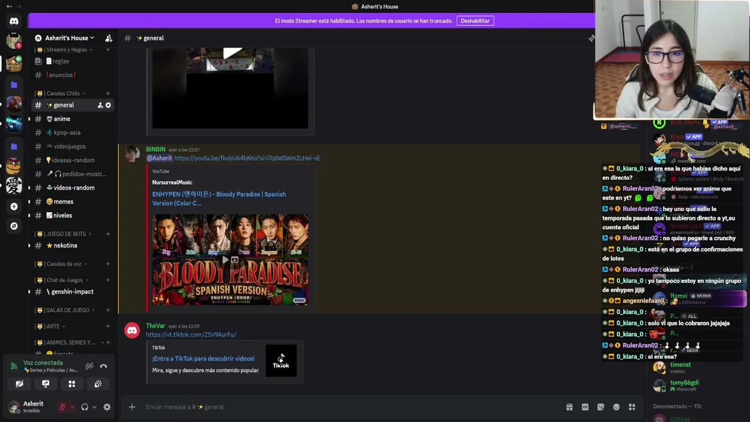Image resolution: width=750 pixels, height=422 pixels.
Task: Open the Bloody Paradise Spanish Version video title
Action: pos(219,199)
